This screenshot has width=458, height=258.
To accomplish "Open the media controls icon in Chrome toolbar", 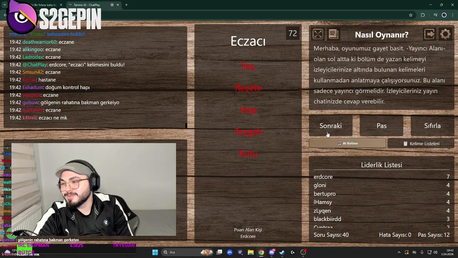I will [x=435, y=15].
